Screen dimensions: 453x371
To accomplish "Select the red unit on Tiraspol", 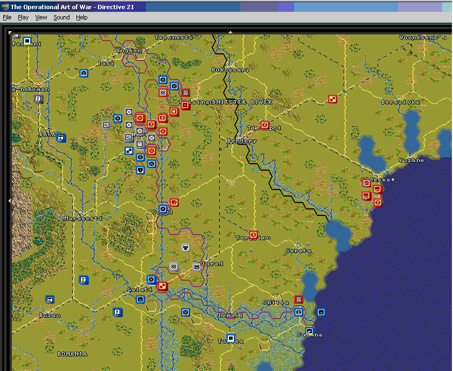I will 264,125.
